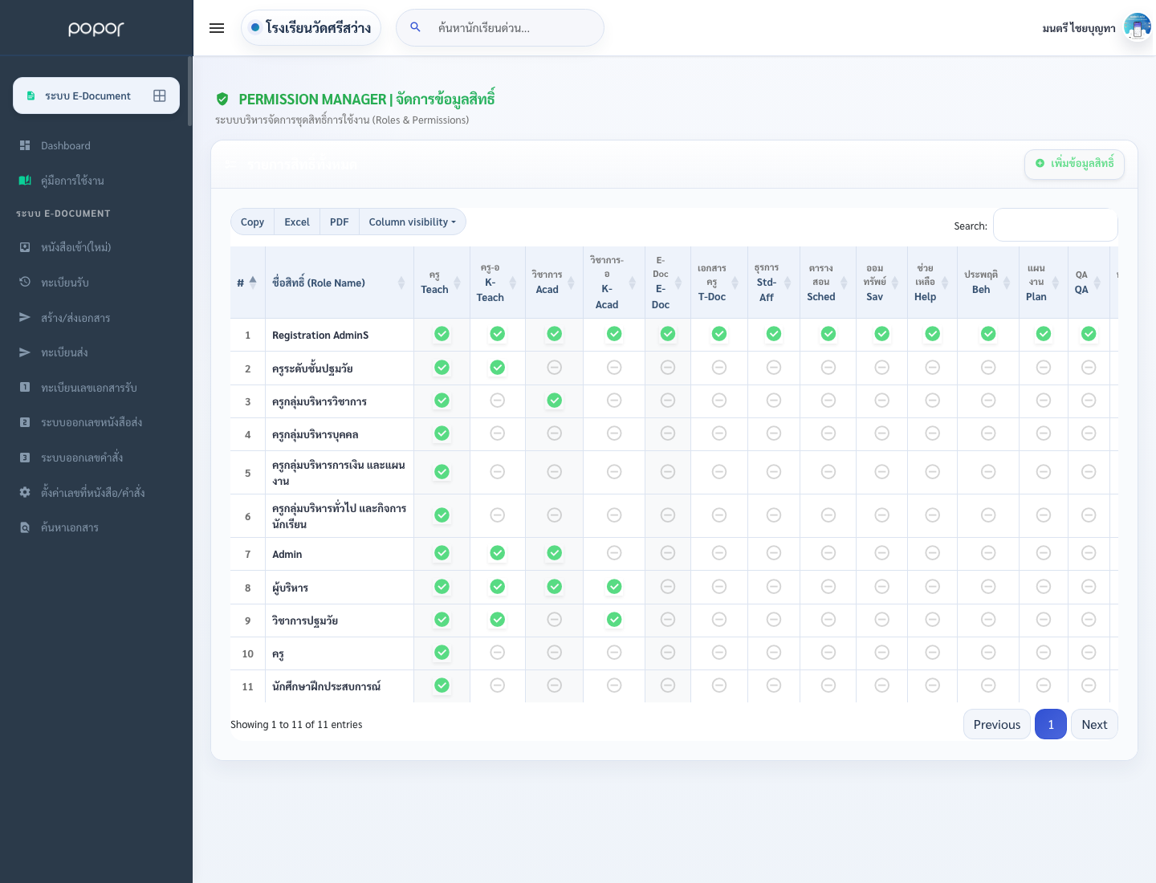Click the เพิ่มข้อมูลสิทธิ์ button

pos(1074,164)
